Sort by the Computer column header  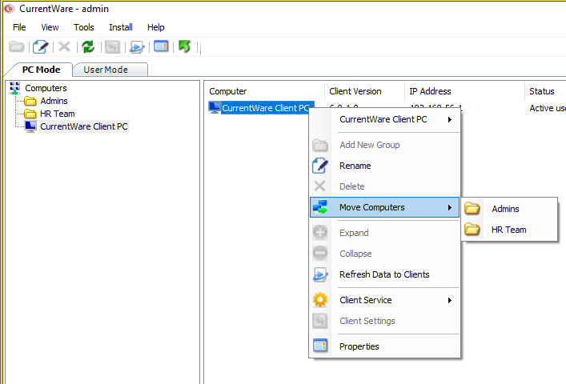265,91
